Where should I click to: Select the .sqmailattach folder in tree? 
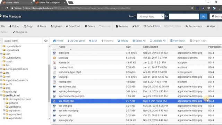click(13, 46)
